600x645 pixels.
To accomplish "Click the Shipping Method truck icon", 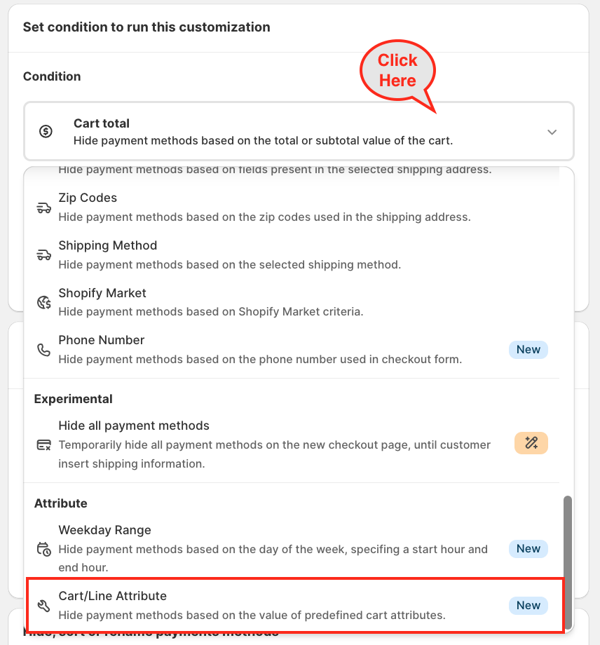I will pyautogui.click(x=43, y=255).
